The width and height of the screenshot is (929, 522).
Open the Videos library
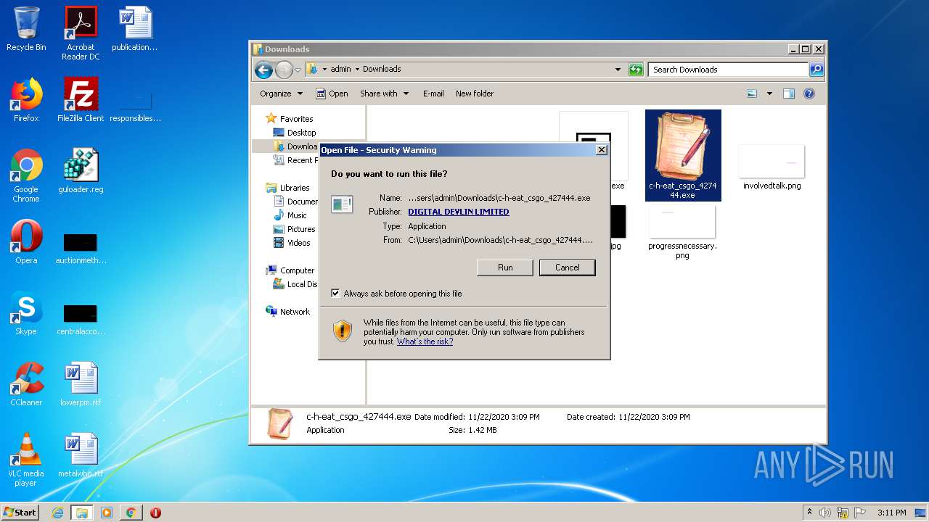pyautogui.click(x=292, y=243)
